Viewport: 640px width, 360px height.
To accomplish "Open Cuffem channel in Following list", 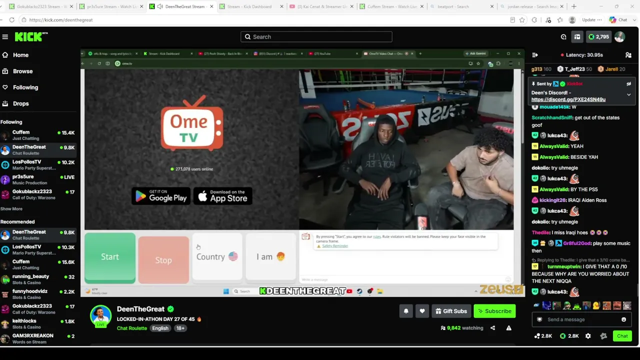I will [x=38, y=135].
